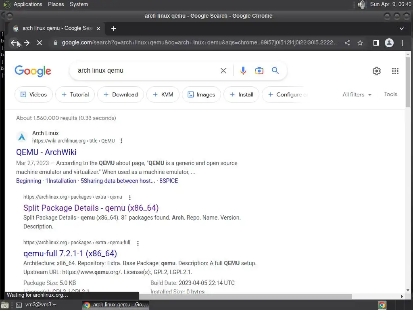
Task: Switch to Images results
Action: [202, 94]
